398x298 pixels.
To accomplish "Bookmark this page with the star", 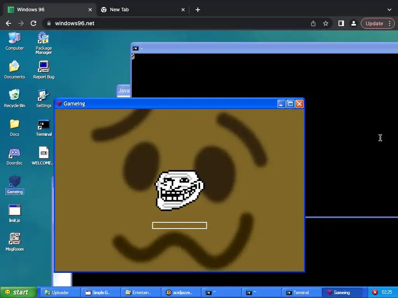I will [326, 23].
